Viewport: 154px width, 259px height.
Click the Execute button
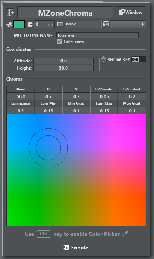click(76, 248)
